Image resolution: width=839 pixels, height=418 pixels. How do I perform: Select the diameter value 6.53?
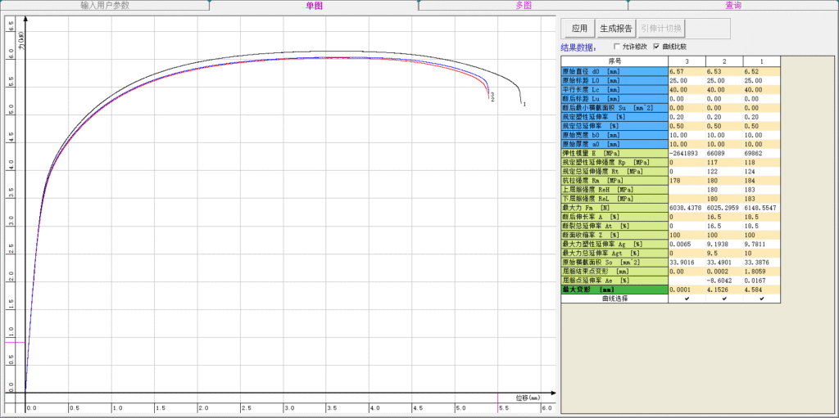(724, 72)
